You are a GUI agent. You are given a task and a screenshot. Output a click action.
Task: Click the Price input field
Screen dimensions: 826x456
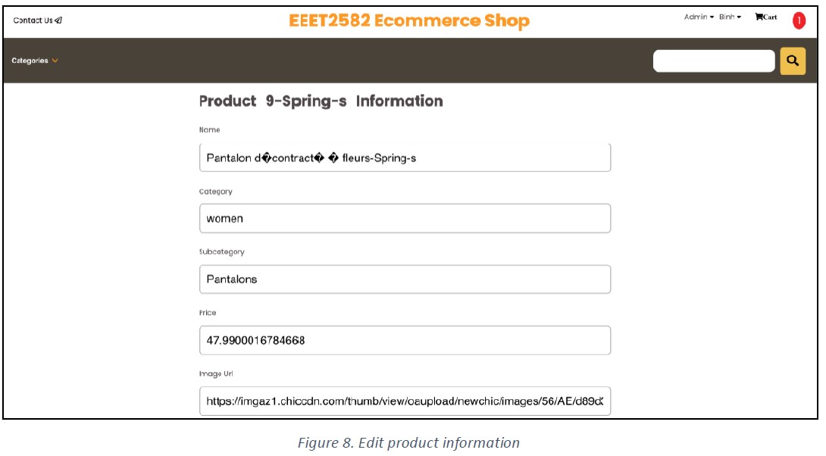tap(405, 340)
